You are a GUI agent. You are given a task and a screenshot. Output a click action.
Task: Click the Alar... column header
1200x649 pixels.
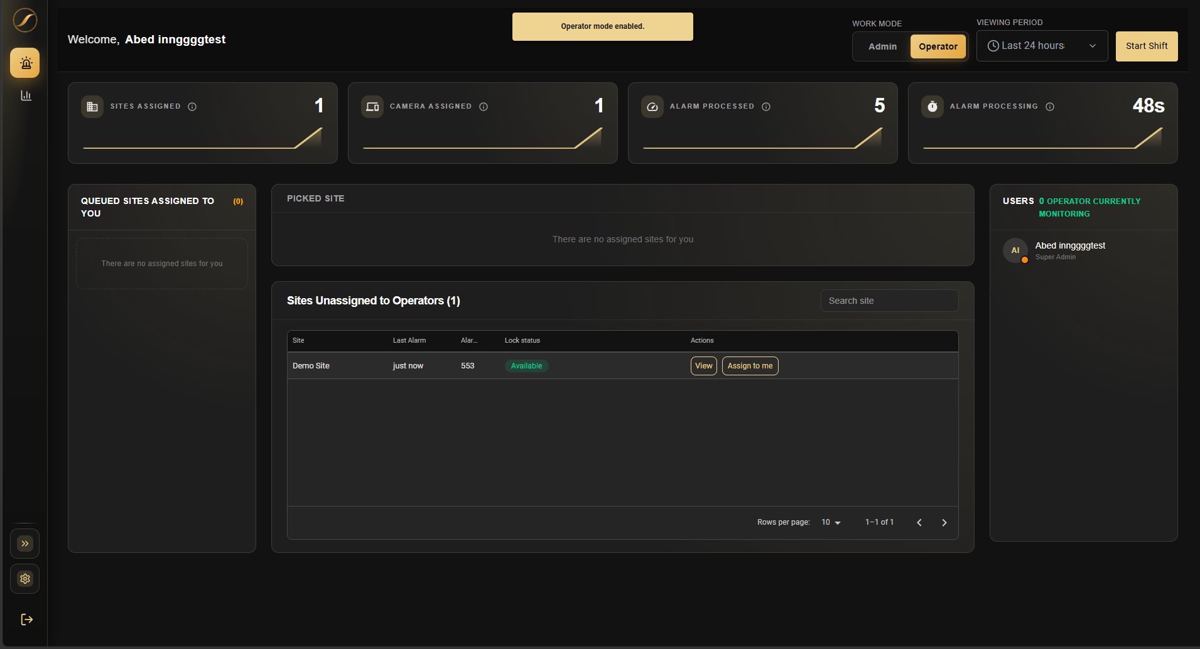point(469,340)
